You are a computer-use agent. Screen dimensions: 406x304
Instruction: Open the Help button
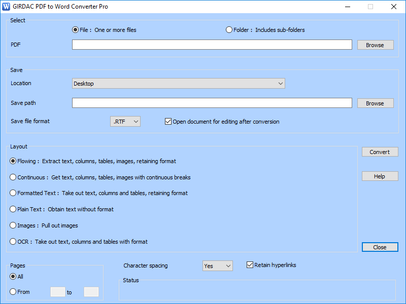(x=380, y=176)
